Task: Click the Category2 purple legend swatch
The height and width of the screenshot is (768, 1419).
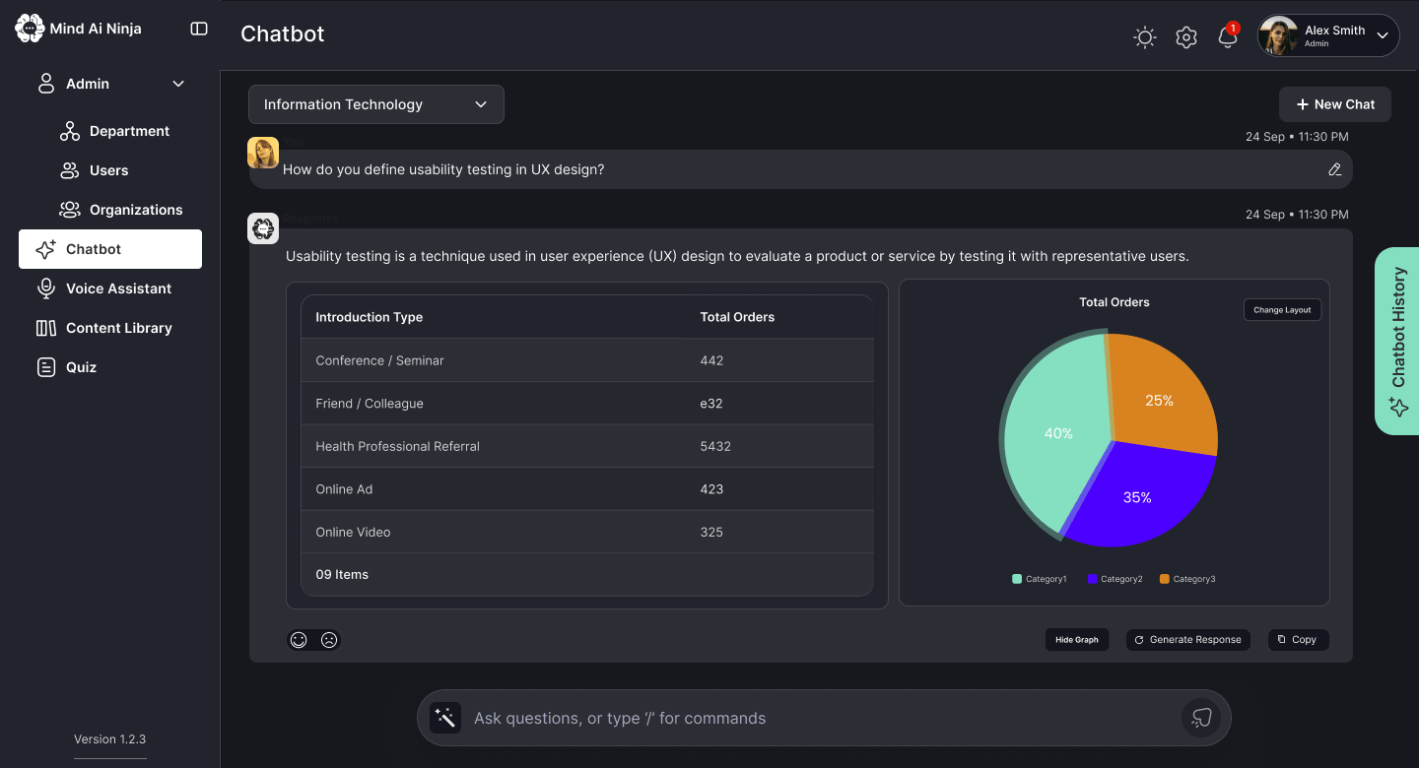Action: click(1092, 579)
